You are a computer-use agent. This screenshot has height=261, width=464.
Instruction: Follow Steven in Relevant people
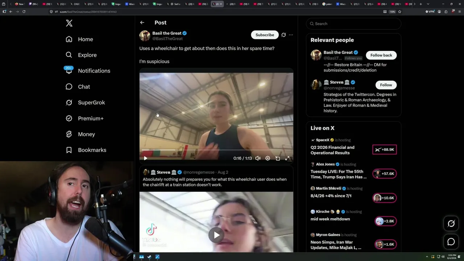(386, 85)
